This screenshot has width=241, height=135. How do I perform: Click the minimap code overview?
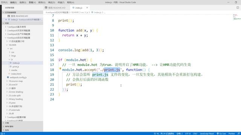(237, 17)
